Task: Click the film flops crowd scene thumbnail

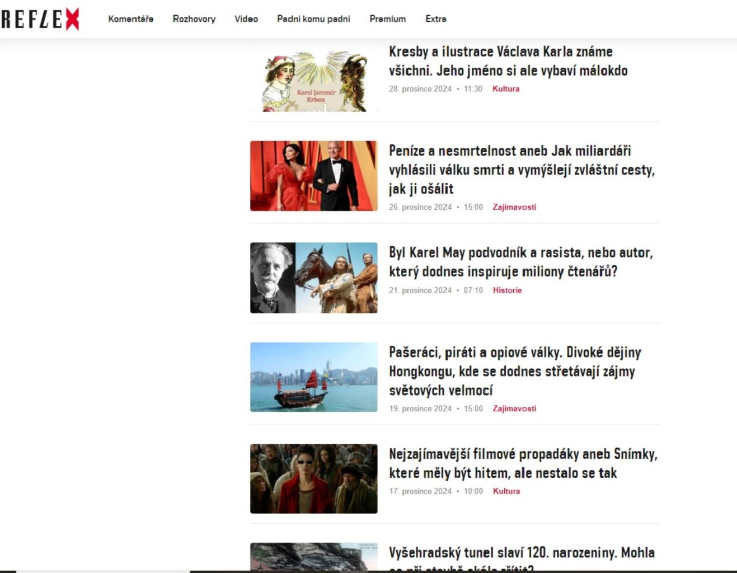Action: pyautogui.click(x=313, y=478)
